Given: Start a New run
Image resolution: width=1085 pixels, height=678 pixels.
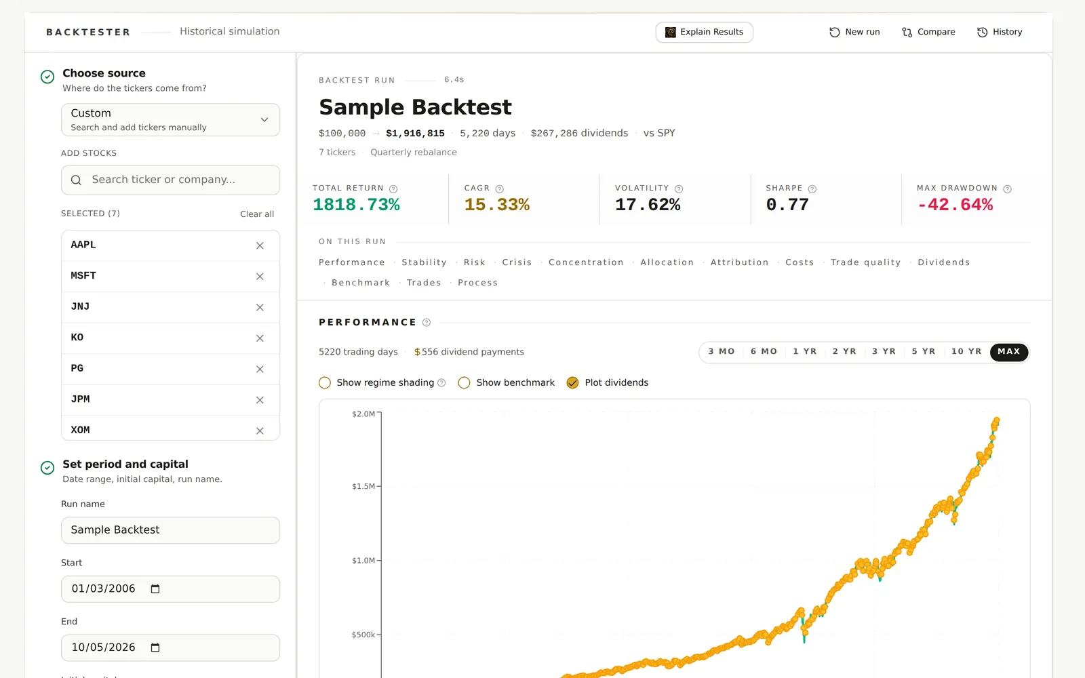Looking at the screenshot, I should [x=854, y=32].
